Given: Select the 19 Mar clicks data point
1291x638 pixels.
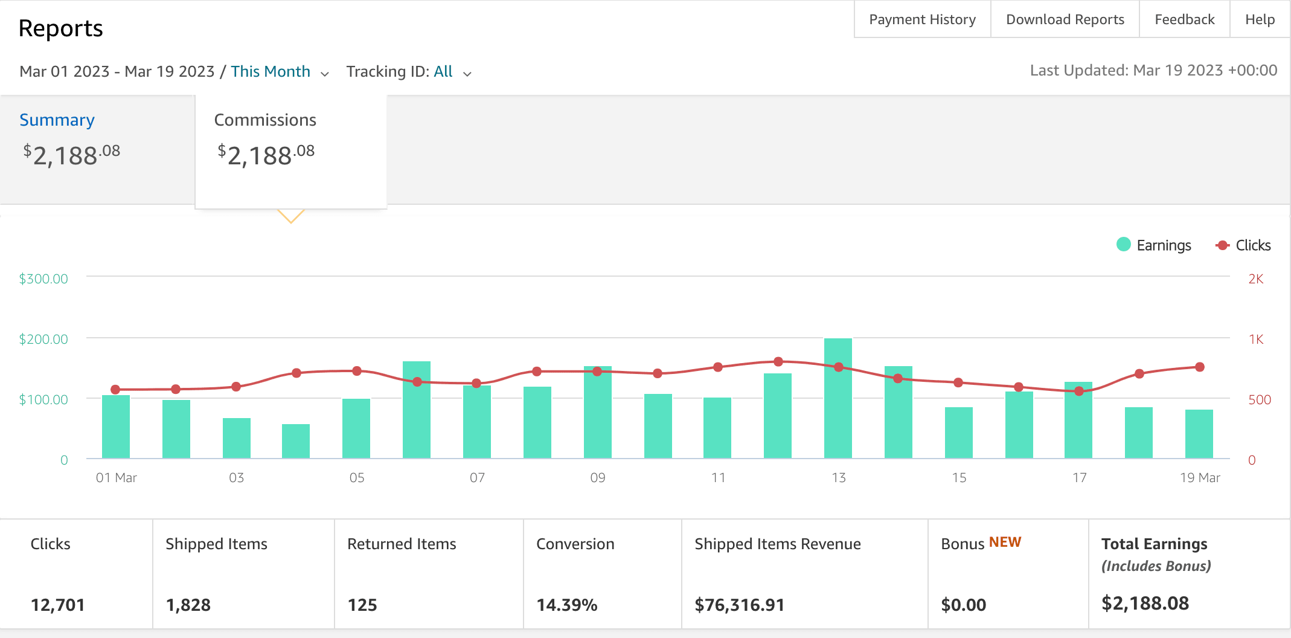Looking at the screenshot, I should 1200,367.
